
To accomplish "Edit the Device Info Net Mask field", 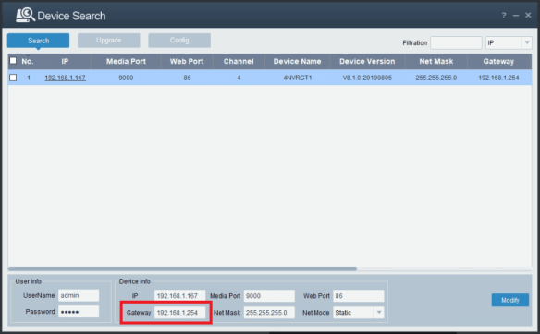I will (x=269, y=313).
